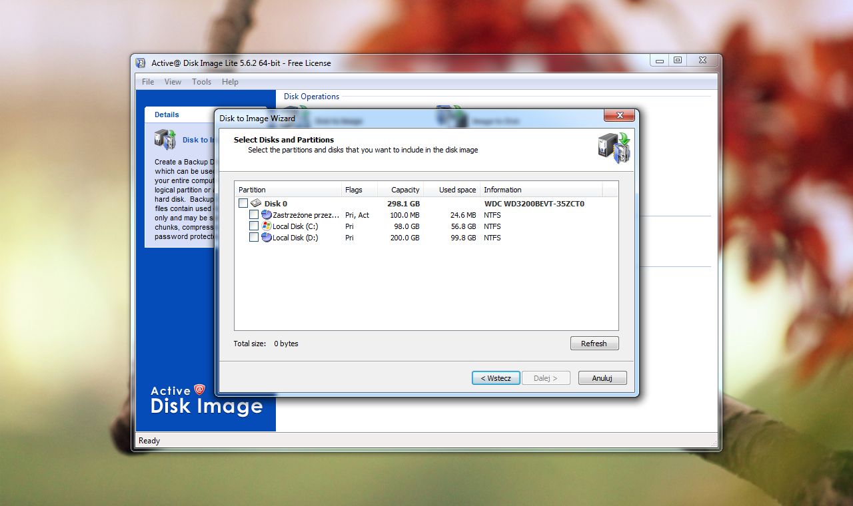Click the Active@ Disk Image logo
Viewport: 853px width, 506px height.
207,399
